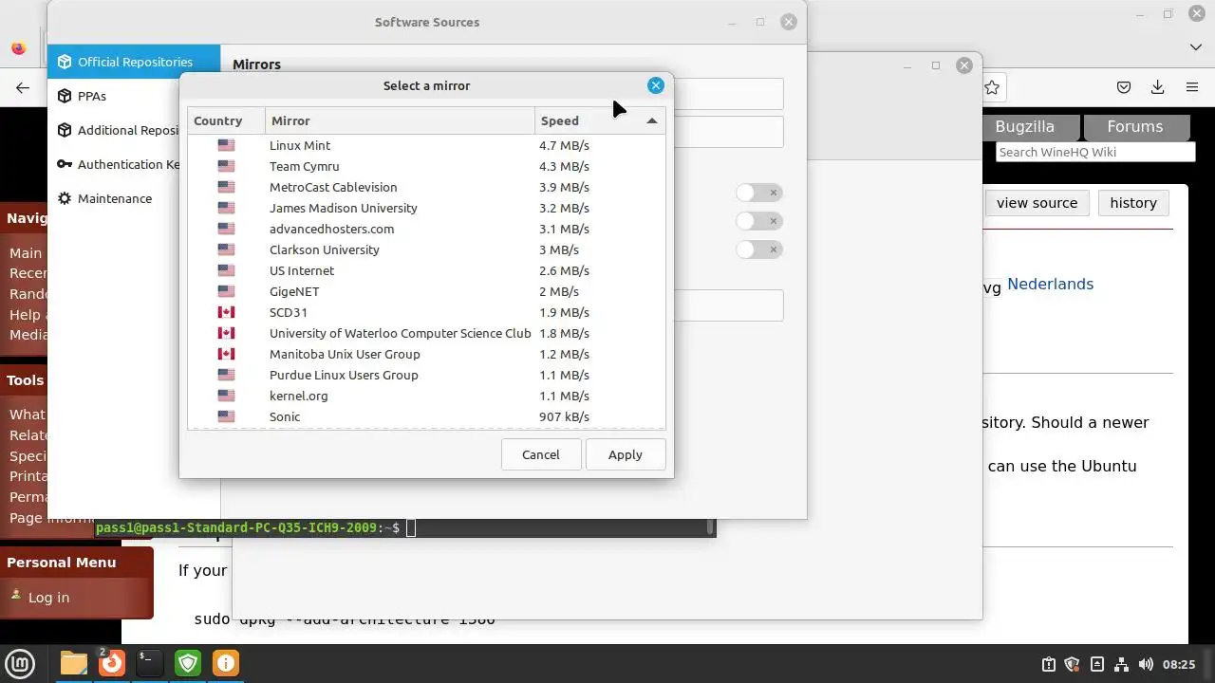Open Authentication Keys section

point(114,164)
